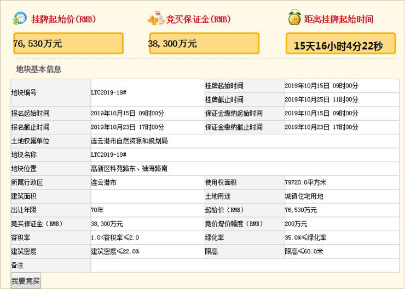Click the clock icon beside 挂牌起始价
Viewport: 405px width, 289px height.
(20, 18)
